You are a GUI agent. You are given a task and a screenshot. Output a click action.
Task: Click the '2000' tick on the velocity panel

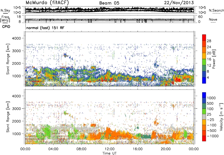click(16, 121)
